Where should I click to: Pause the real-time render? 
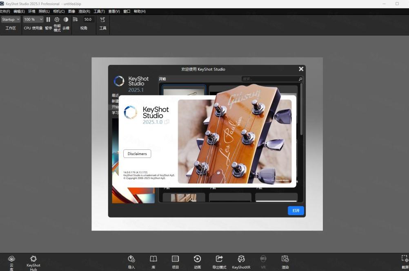coord(48,20)
